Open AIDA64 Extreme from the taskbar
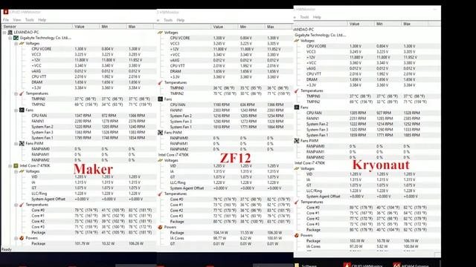The height and width of the screenshot is (267, 476). click(412, 266)
